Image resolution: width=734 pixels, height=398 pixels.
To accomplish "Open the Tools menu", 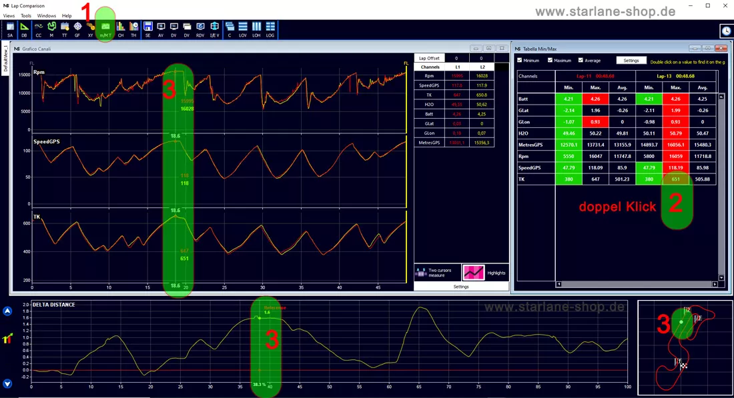I will coord(26,15).
